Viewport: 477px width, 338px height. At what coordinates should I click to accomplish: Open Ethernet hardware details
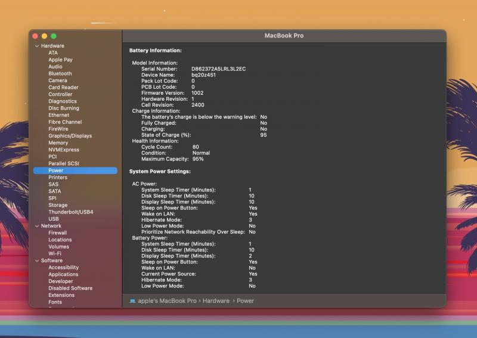[58, 115]
